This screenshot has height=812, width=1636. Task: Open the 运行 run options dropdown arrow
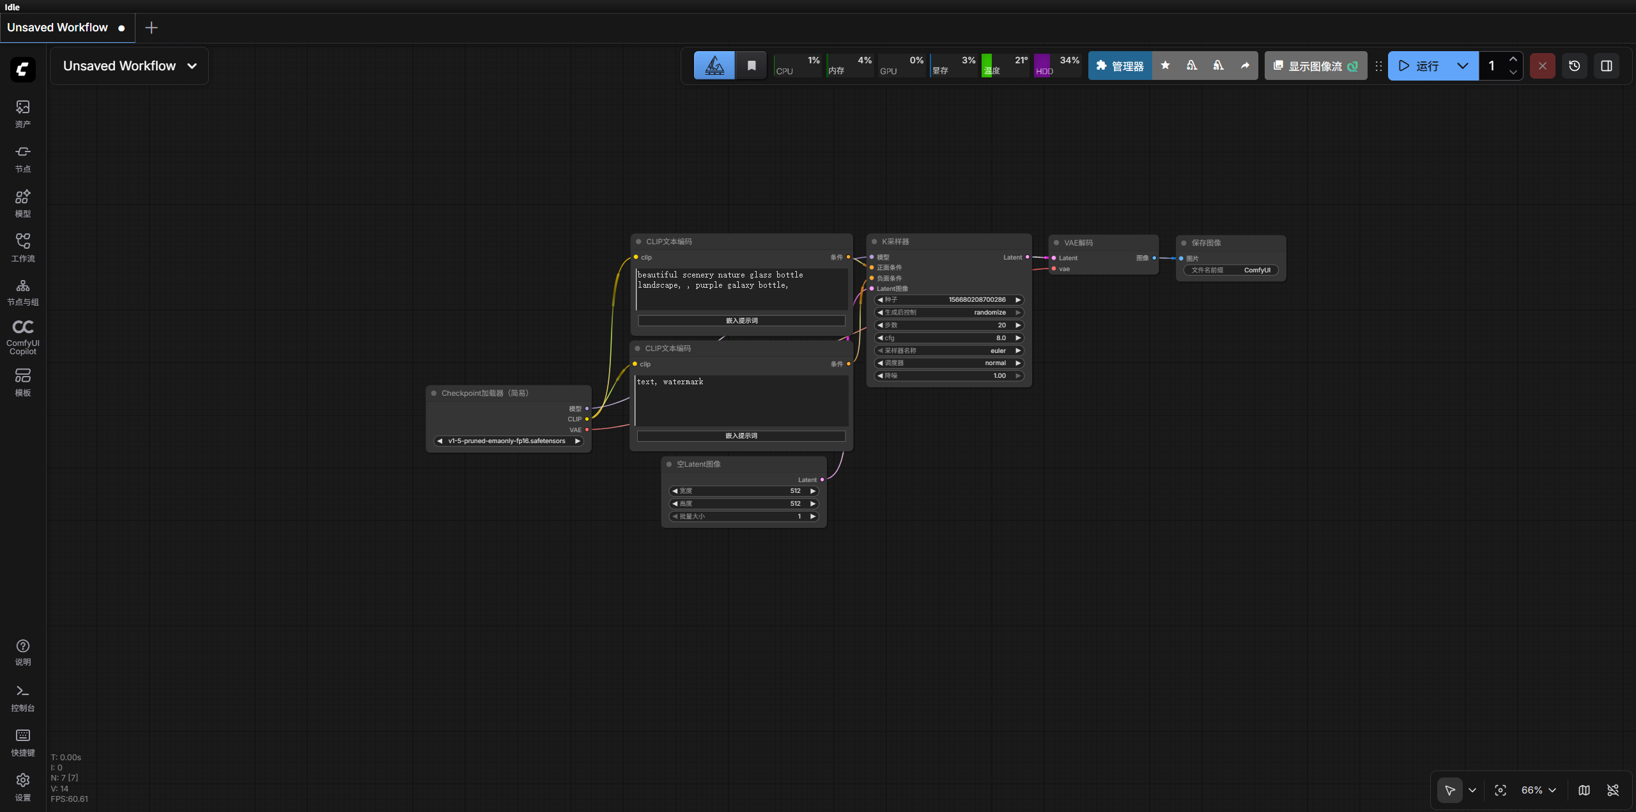pos(1462,66)
